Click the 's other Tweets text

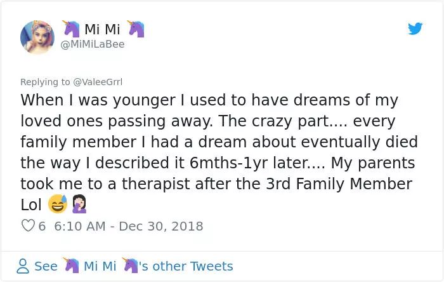186,266
